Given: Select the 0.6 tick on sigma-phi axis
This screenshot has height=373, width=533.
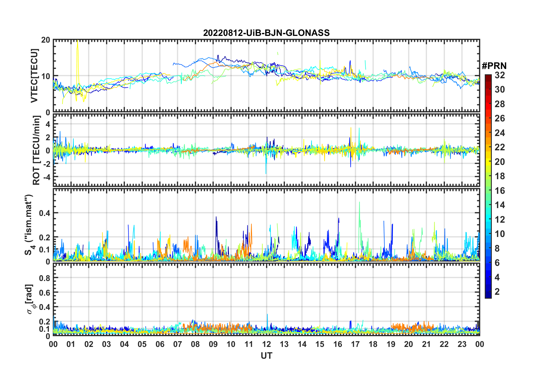Looking at the screenshot, I should coord(45,293).
